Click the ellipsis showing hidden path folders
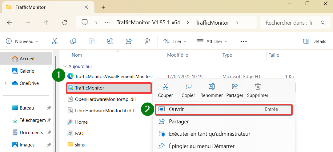Viewport: 333px width, 152px height. (x=107, y=22)
